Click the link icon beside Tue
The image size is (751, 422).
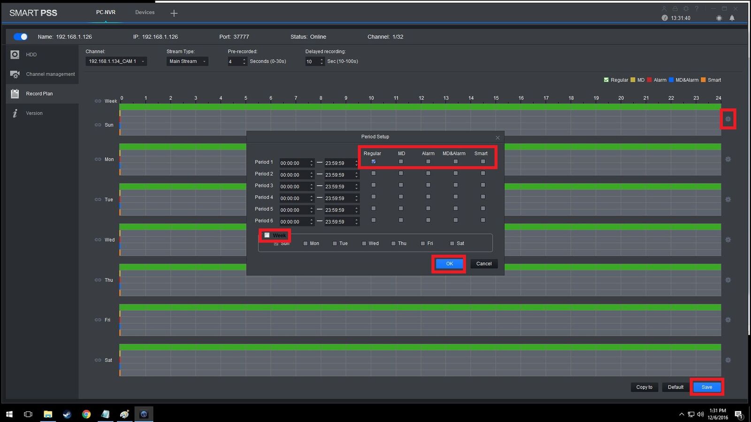[98, 200]
